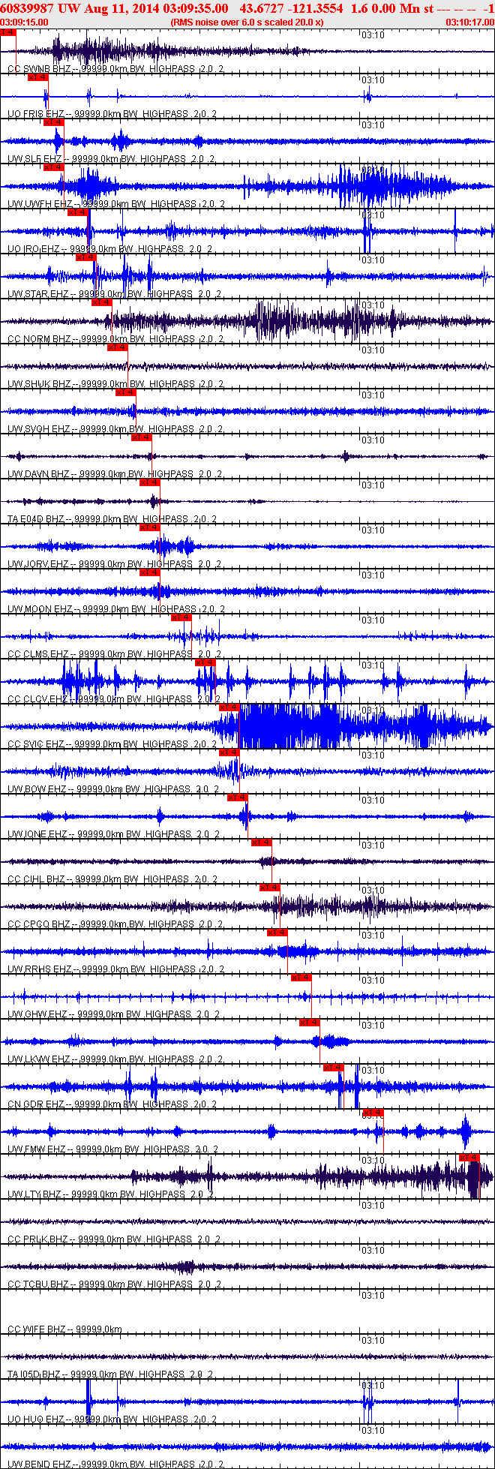This screenshot has height=1469, width=495.
Task: Select the xT 4 pick marker on the STAR trace
Action: coord(86,257)
